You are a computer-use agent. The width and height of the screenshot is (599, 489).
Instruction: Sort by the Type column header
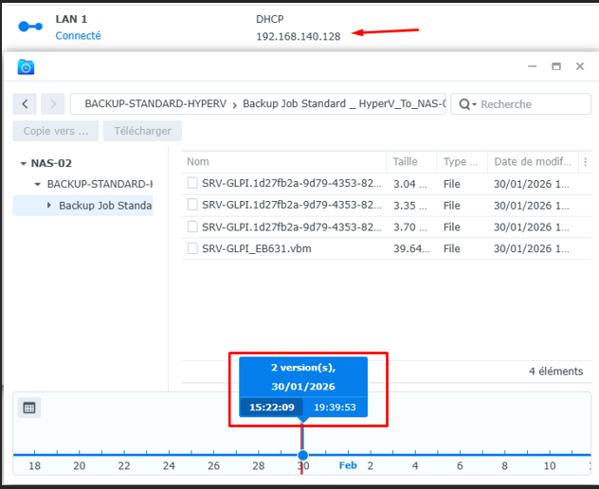[x=462, y=162]
